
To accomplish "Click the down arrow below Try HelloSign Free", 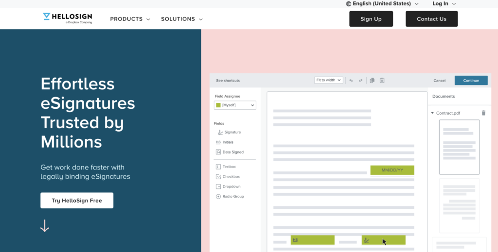I will pyautogui.click(x=45, y=226).
